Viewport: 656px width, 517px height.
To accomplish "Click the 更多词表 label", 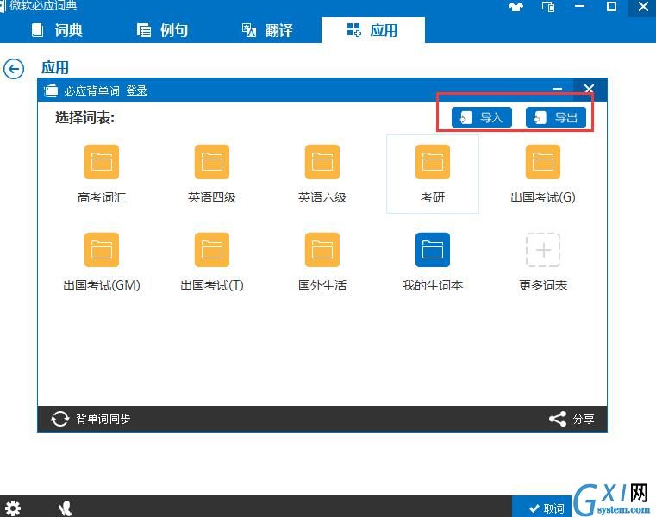I will [543, 285].
